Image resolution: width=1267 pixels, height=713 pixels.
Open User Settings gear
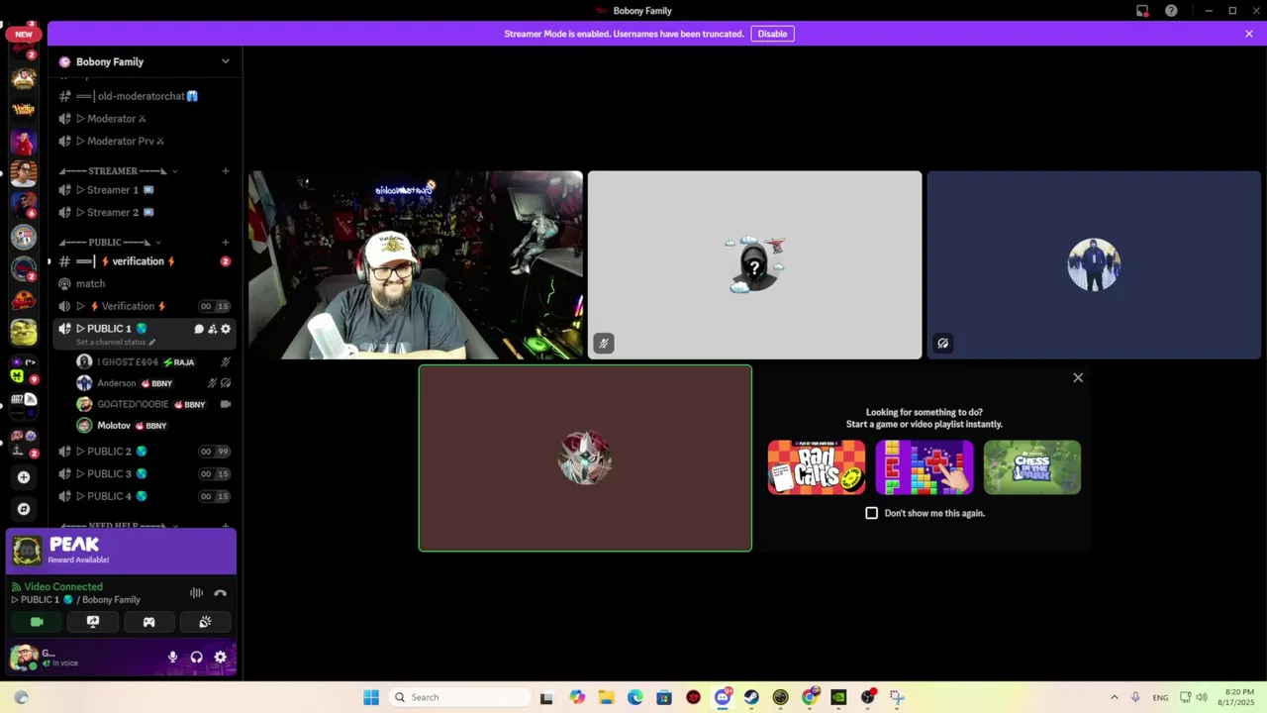pos(220,657)
